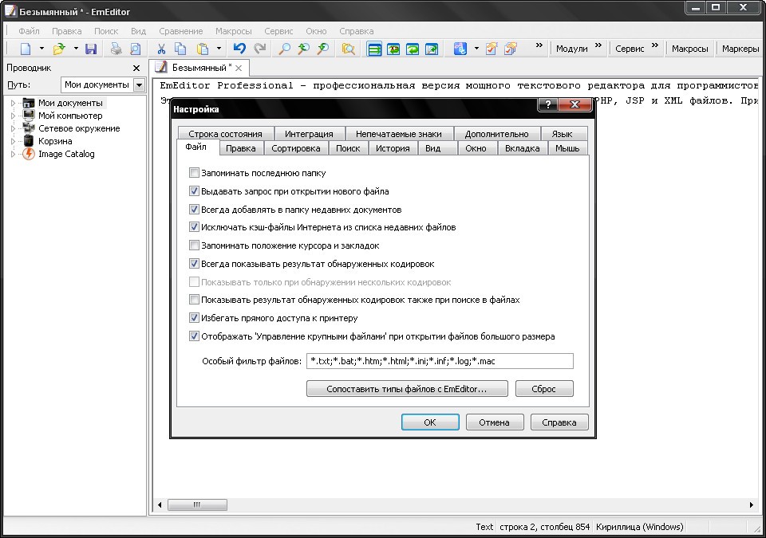Click 'Сопоставить типы файлов с EmEditor...' button
This screenshot has height=538, width=766.
pyautogui.click(x=407, y=389)
